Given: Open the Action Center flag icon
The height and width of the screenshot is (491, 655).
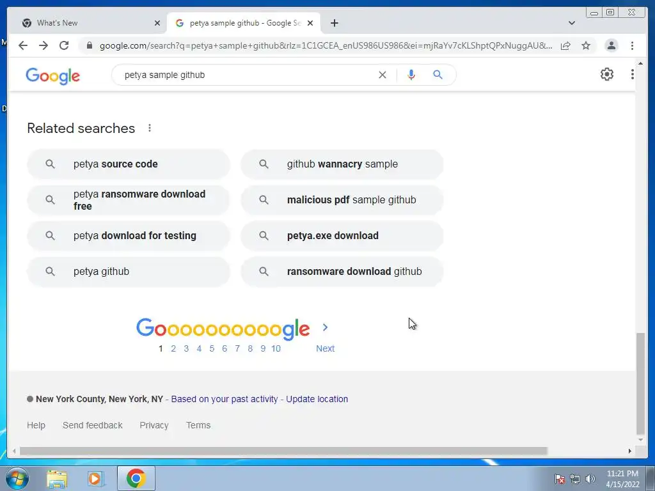Looking at the screenshot, I should pos(560,479).
